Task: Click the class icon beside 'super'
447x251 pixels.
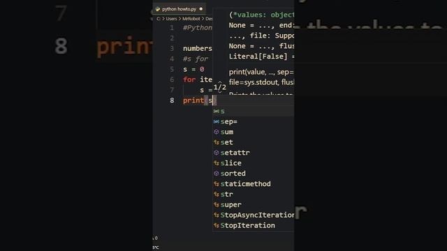Action: [x=217, y=204]
